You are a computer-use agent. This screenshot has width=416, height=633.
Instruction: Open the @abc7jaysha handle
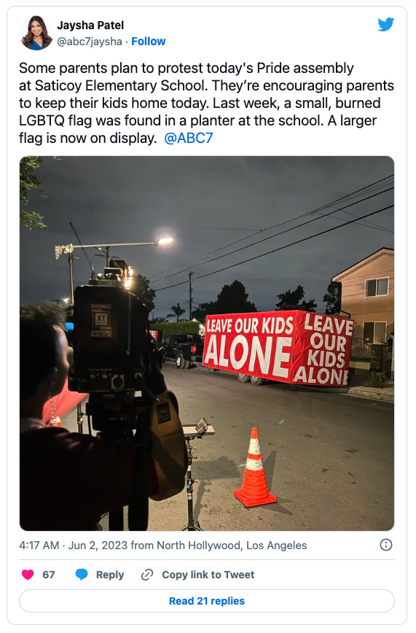[90, 41]
